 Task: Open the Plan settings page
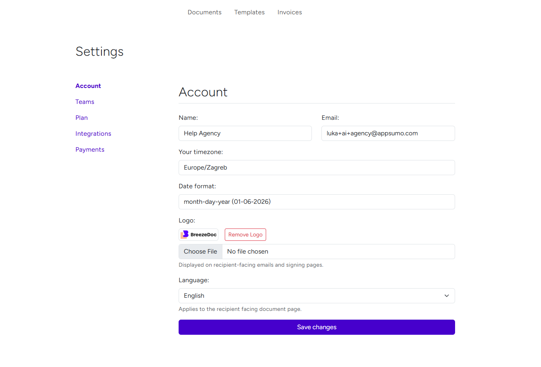[x=82, y=117]
